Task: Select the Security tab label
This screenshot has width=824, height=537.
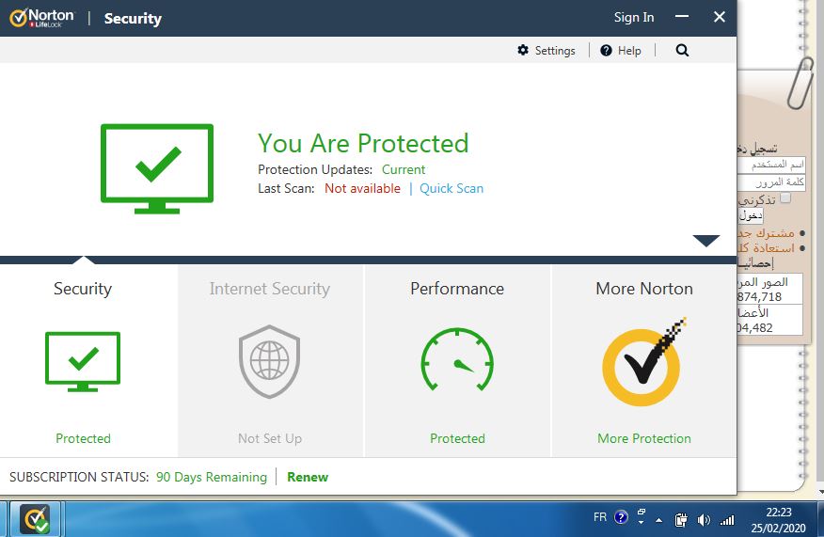Action: (x=83, y=289)
